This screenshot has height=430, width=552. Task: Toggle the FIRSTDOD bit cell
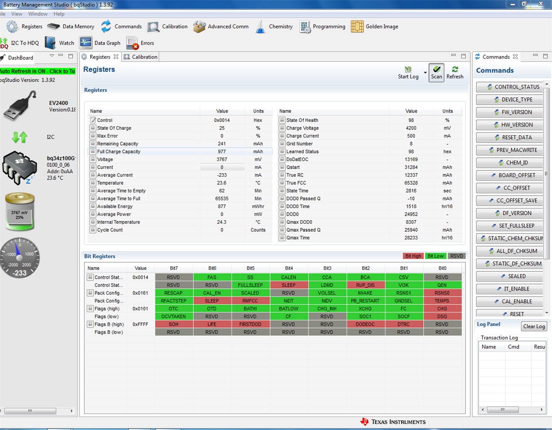coord(251,324)
